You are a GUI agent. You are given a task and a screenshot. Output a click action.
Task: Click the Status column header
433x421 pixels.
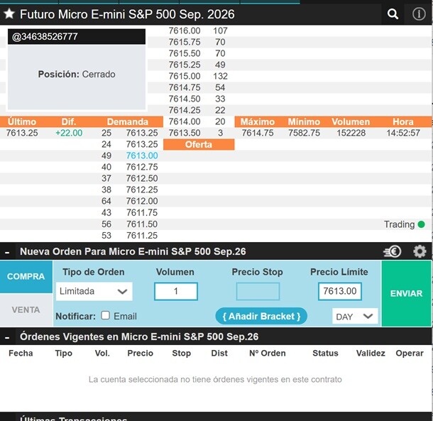tap(325, 354)
